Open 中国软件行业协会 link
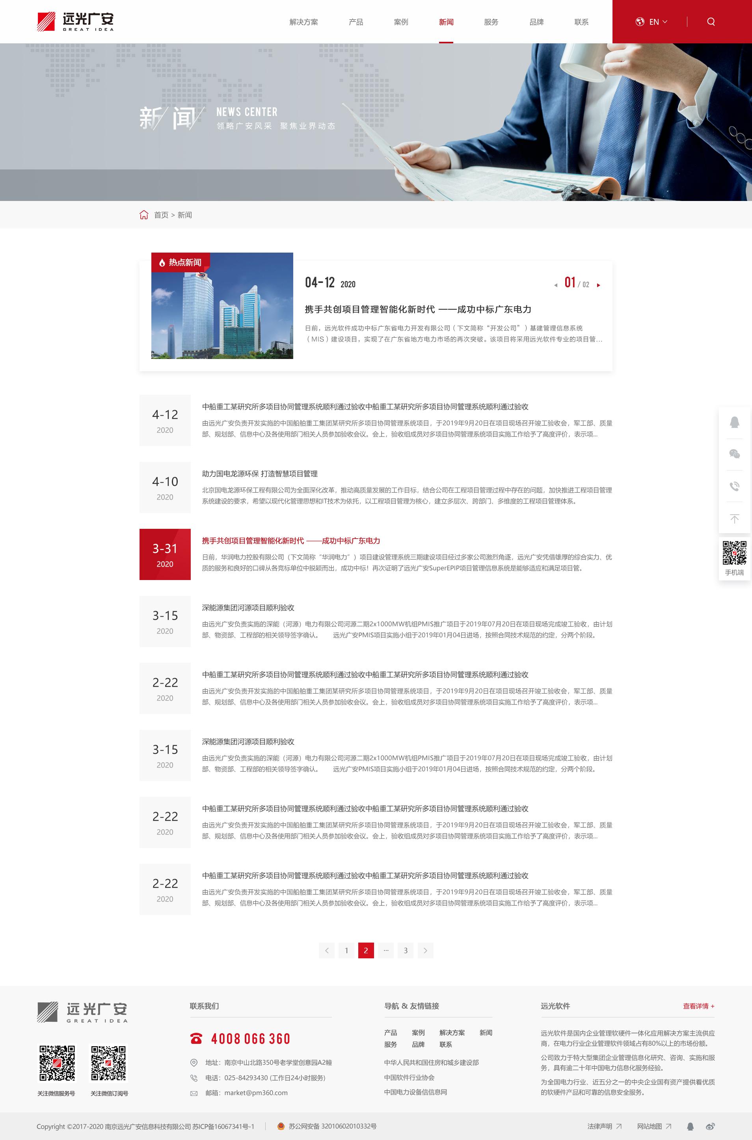Screen dimensions: 752x1140 409,1077
